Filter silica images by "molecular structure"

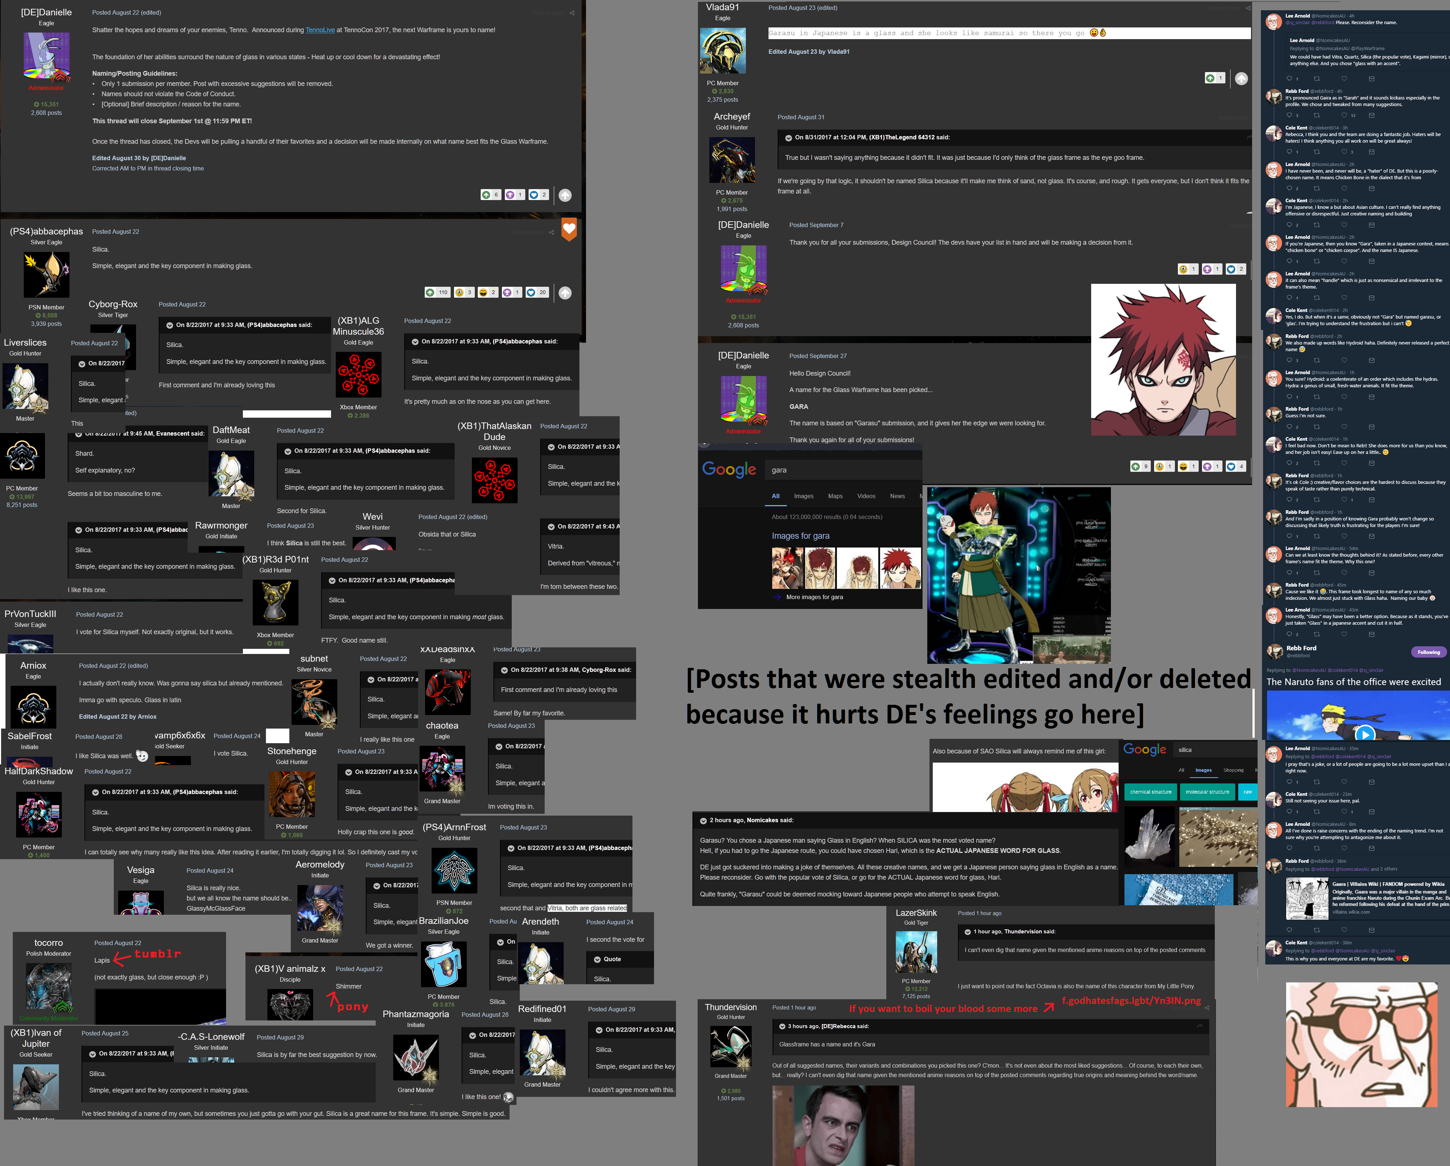pyautogui.click(x=1207, y=792)
